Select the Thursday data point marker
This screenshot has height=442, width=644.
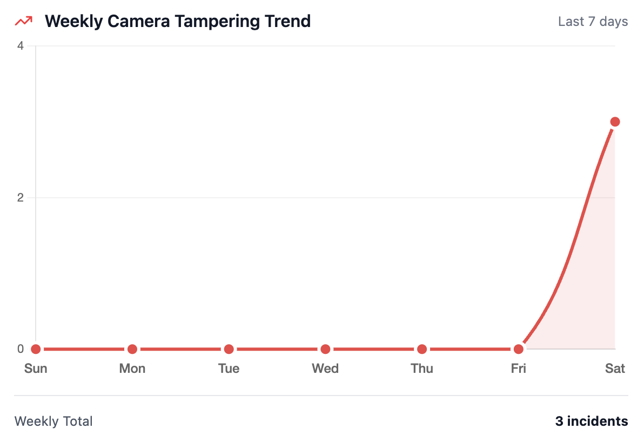coord(422,349)
